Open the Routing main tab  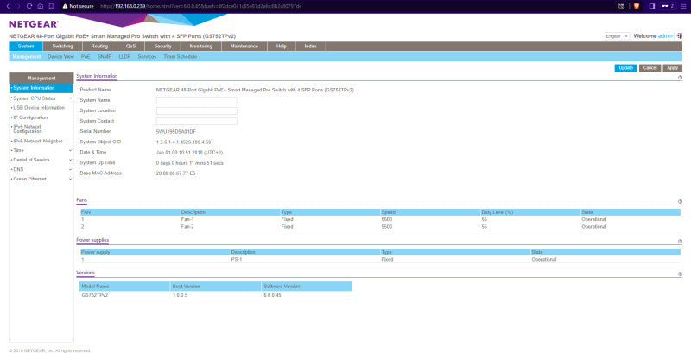point(99,47)
